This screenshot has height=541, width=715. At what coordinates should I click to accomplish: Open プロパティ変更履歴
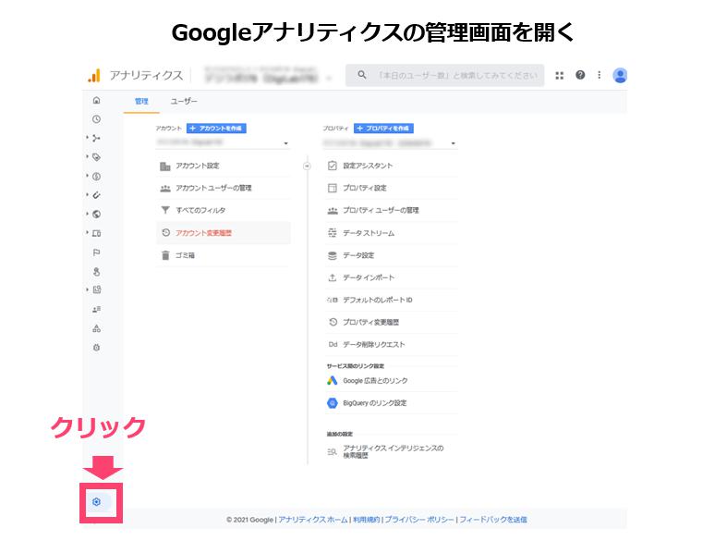click(x=392, y=323)
